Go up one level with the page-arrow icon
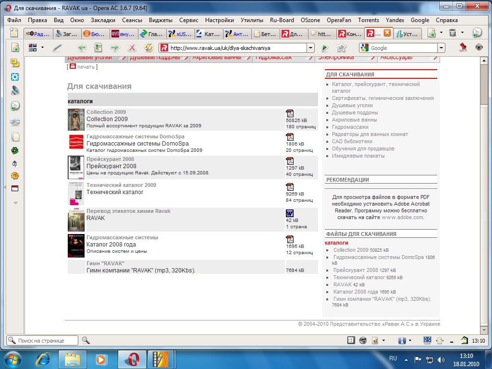 (98, 48)
